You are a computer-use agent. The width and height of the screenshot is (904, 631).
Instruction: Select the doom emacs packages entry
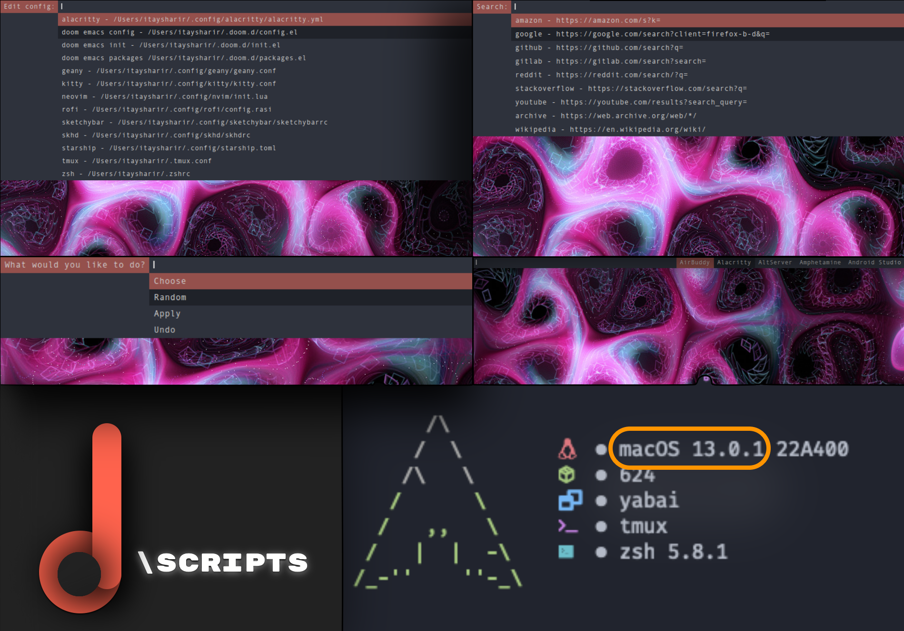[265, 58]
